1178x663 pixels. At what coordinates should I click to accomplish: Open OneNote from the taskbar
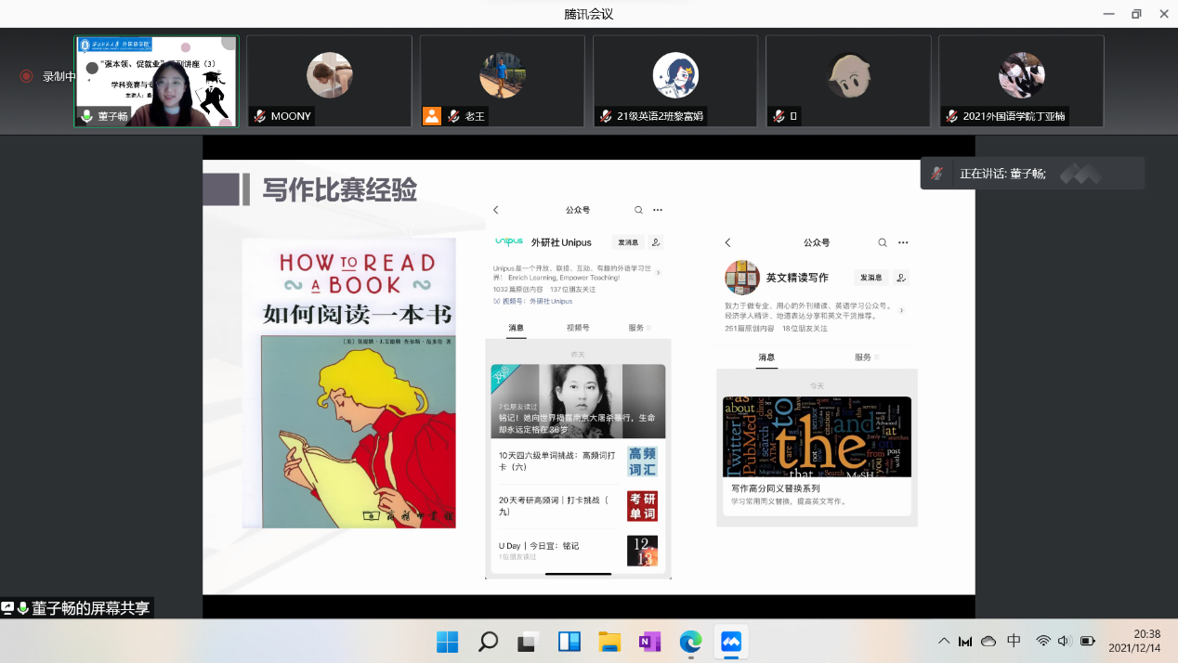pos(649,642)
